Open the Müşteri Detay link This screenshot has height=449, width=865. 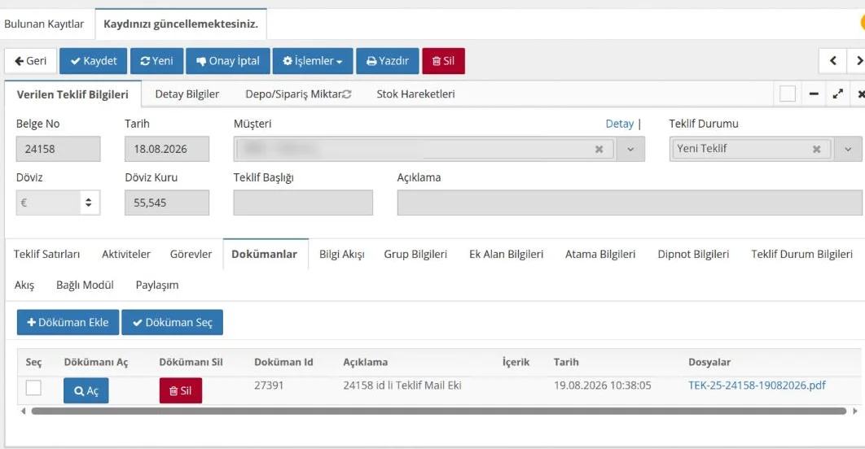[x=620, y=124]
